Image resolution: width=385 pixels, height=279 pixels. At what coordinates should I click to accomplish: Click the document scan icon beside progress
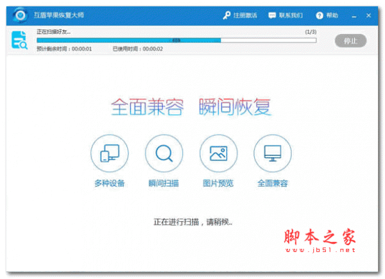click(x=19, y=40)
